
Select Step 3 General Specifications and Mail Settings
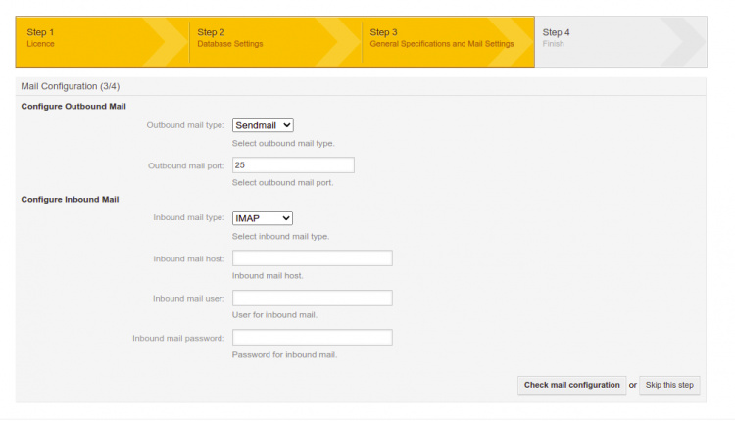441,39
